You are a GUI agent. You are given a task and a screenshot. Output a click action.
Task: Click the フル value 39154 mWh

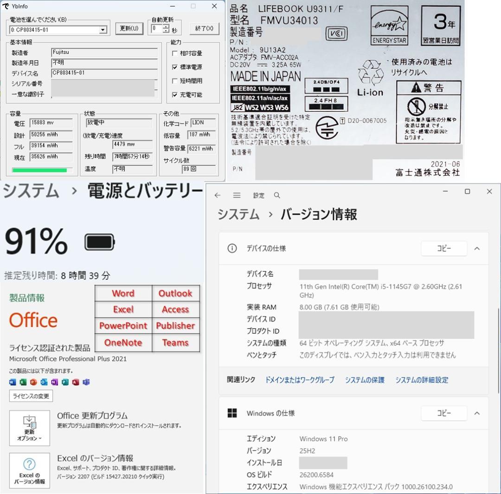[x=51, y=146]
